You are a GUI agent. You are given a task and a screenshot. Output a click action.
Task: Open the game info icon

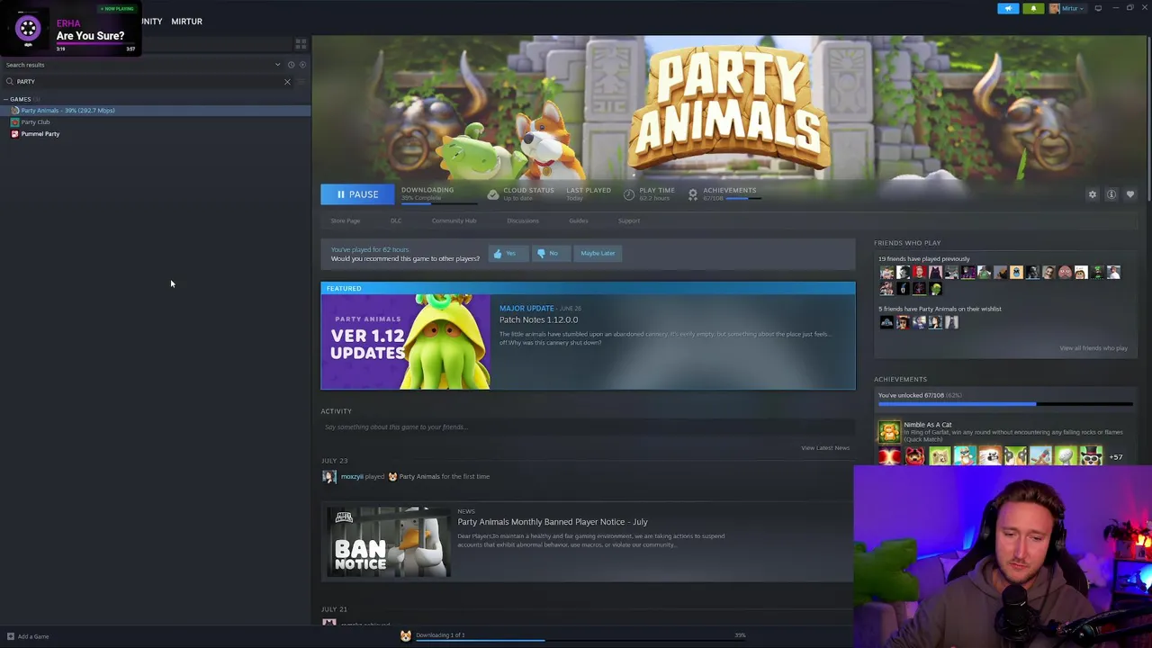pos(1111,194)
